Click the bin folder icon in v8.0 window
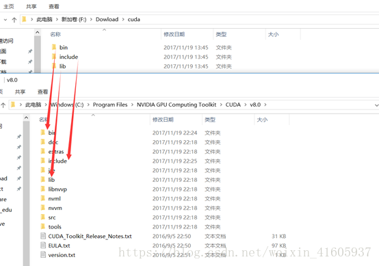Viewport: 379px width, 266px height. point(43,133)
